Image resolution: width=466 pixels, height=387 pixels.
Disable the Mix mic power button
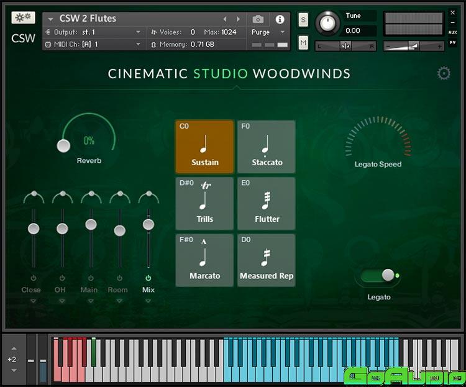click(148, 278)
